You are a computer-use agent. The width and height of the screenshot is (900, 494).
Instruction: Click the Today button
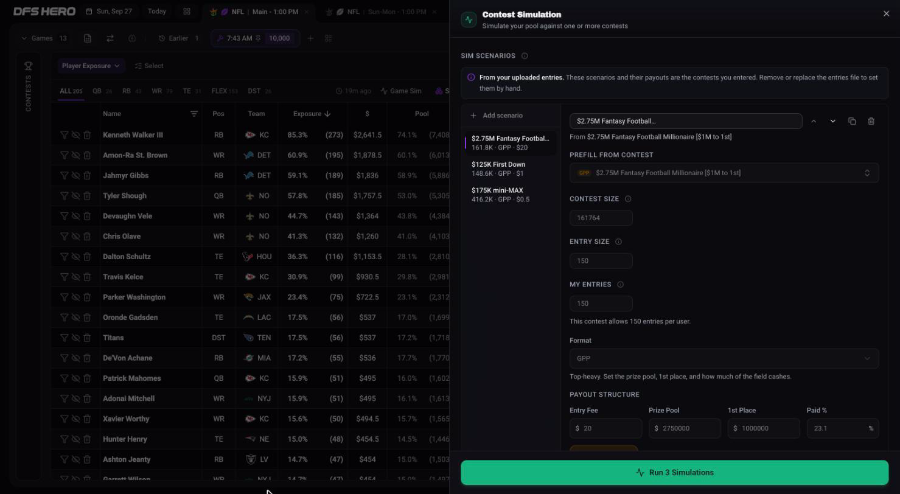(156, 12)
